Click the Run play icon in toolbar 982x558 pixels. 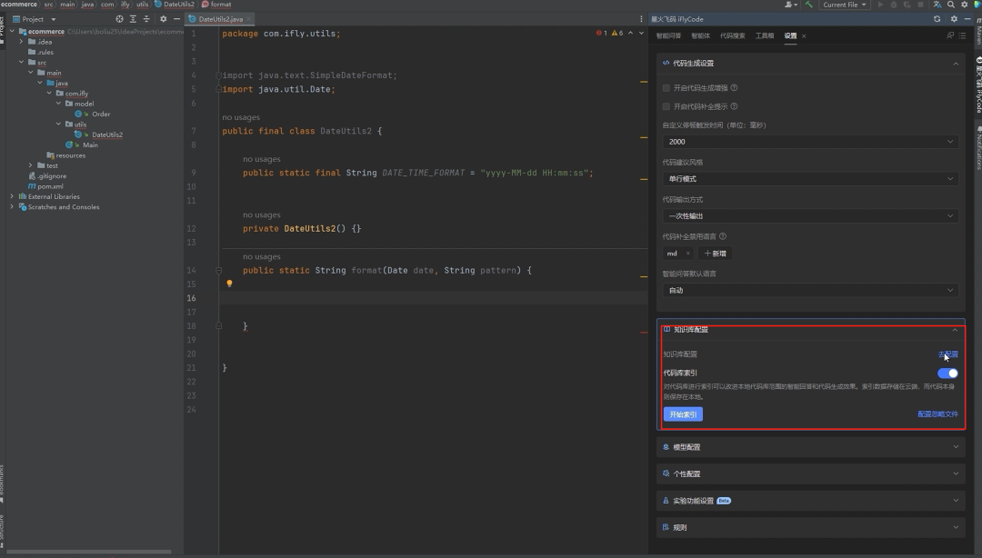coord(880,5)
